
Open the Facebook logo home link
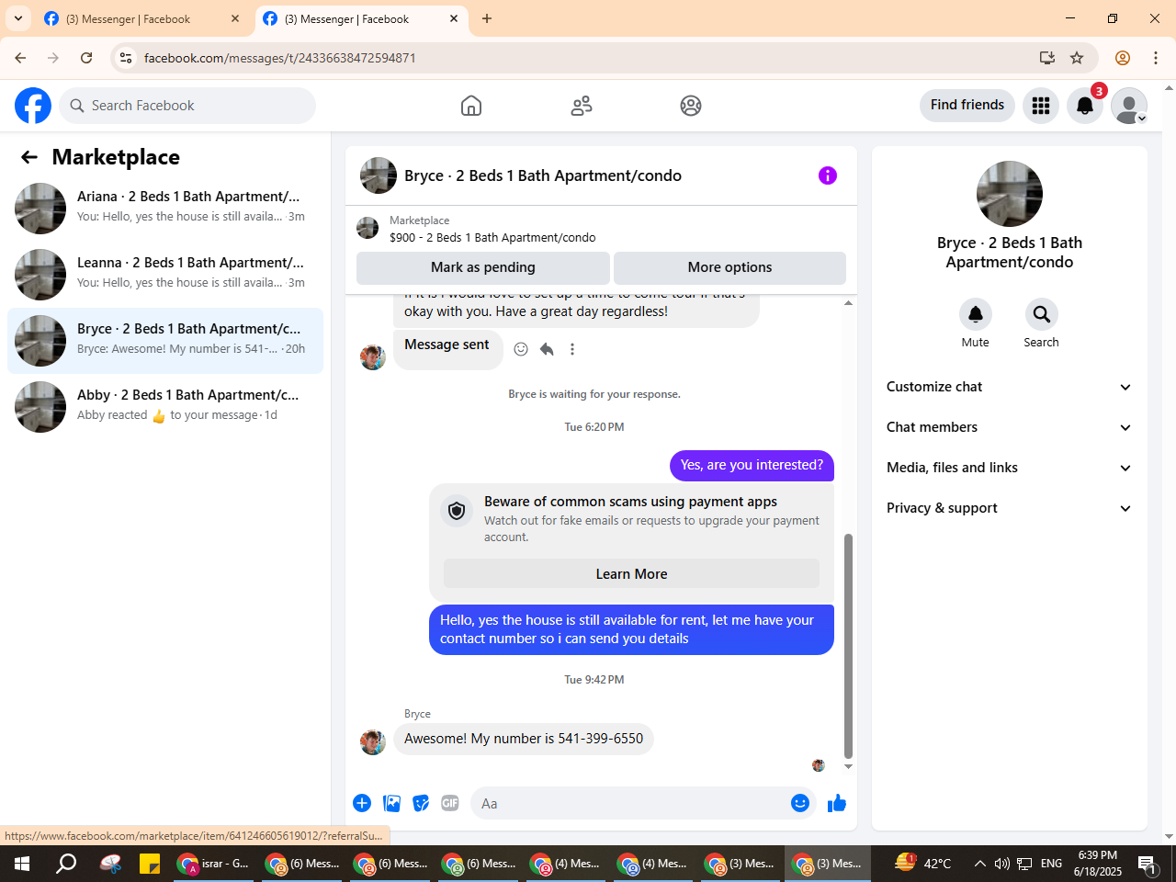(x=33, y=106)
